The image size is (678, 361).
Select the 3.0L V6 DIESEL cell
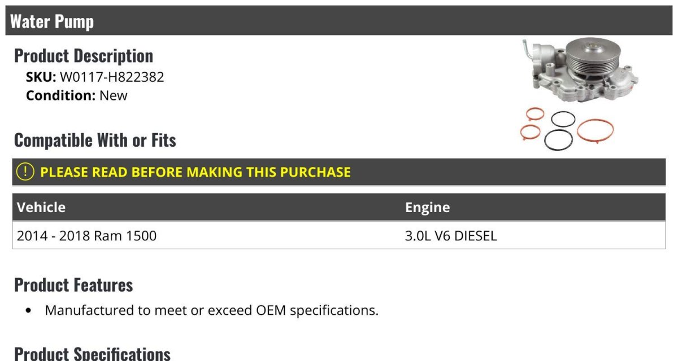tap(450, 236)
